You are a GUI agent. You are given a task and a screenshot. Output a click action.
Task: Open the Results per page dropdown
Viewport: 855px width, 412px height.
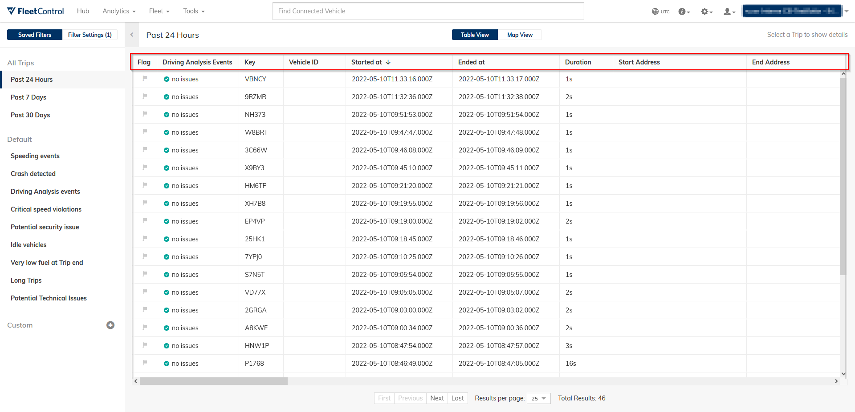coord(539,399)
